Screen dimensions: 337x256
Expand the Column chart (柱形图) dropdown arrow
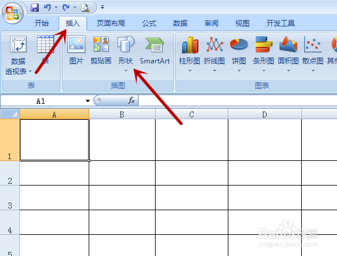tap(190, 70)
